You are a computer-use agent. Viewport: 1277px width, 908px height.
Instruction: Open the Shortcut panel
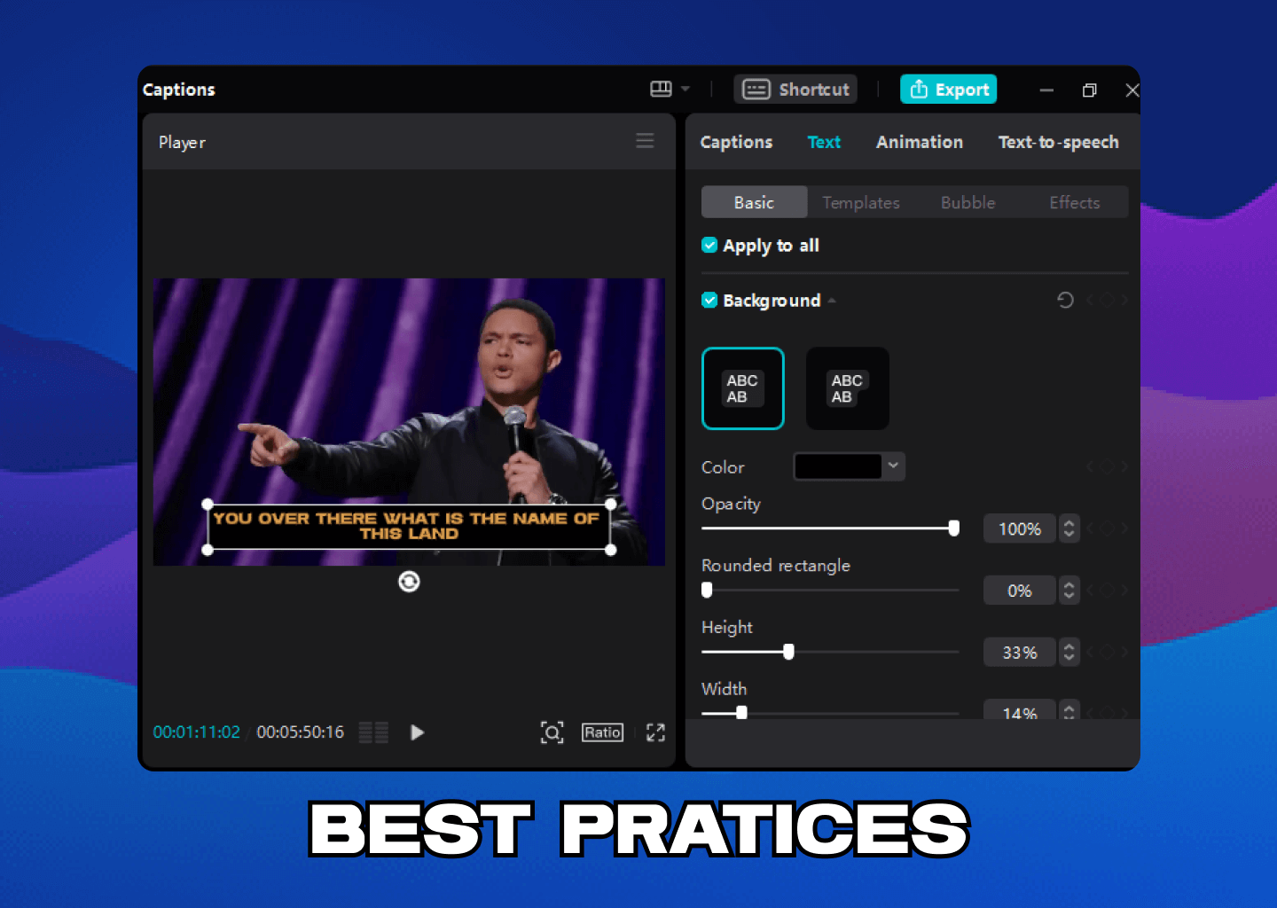pyautogui.click(x=795, y=89)
